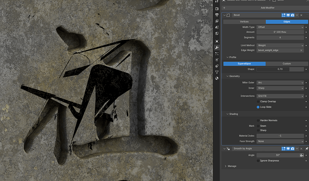Enable the Mark Sharp checkbox
Screen dimensions: 309x181
(x=258, y=130)
